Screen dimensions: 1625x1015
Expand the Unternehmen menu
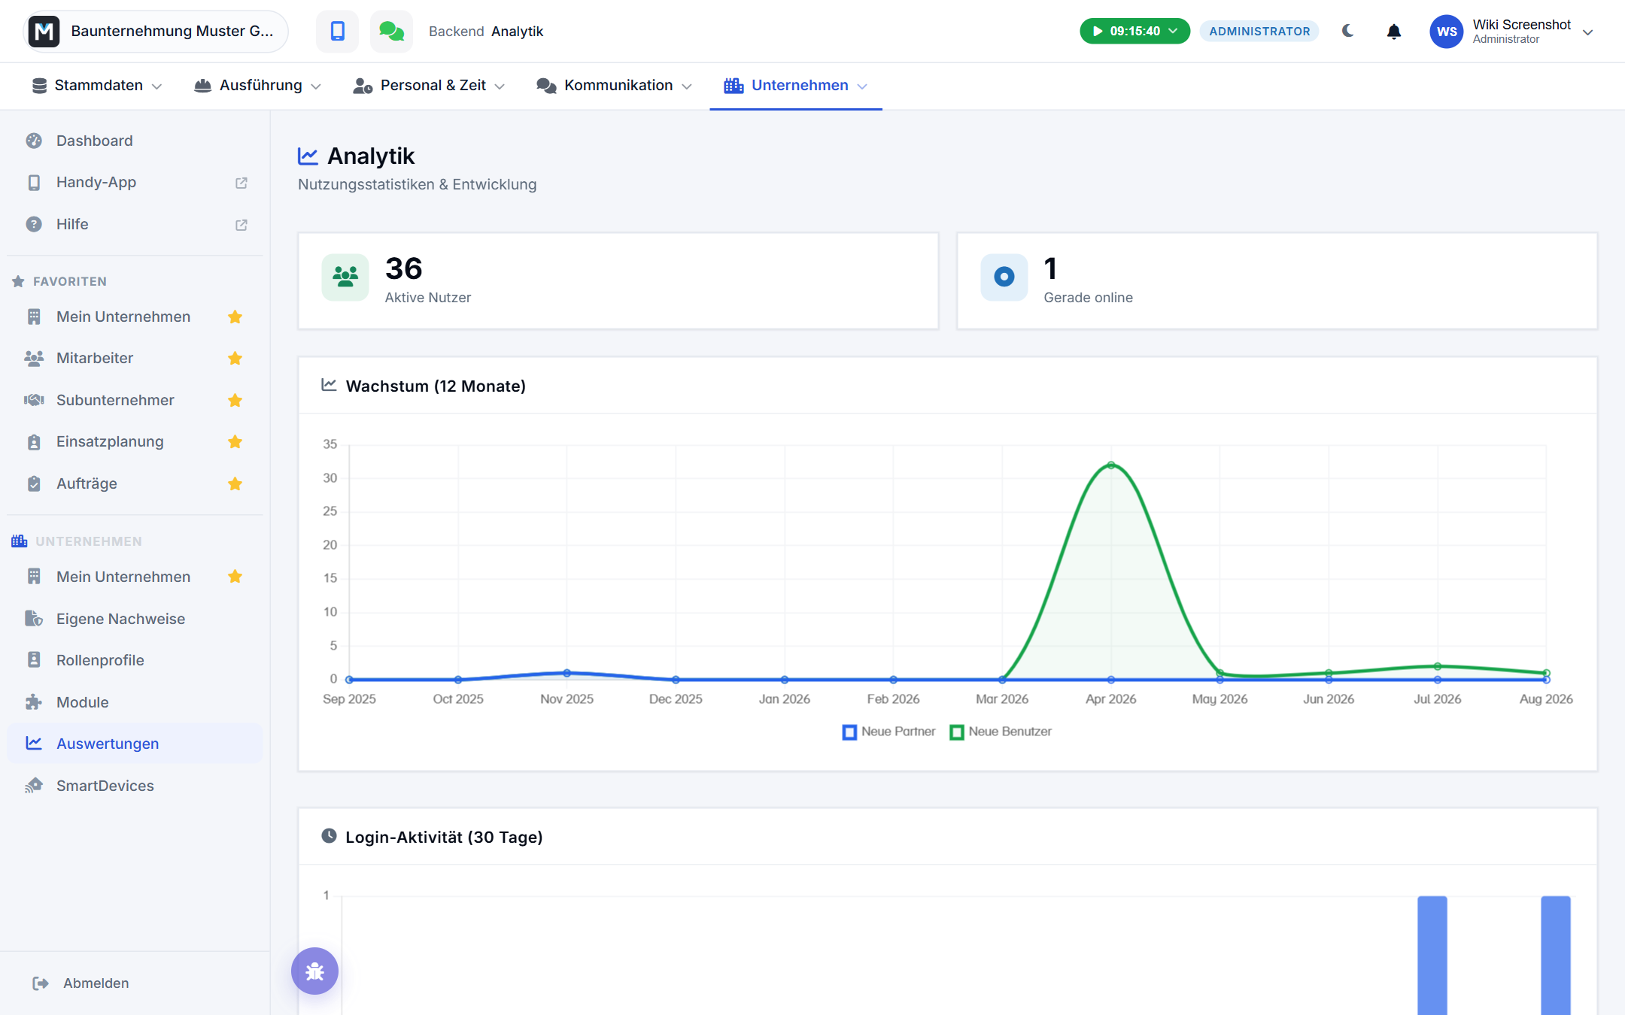pos(796,86)
